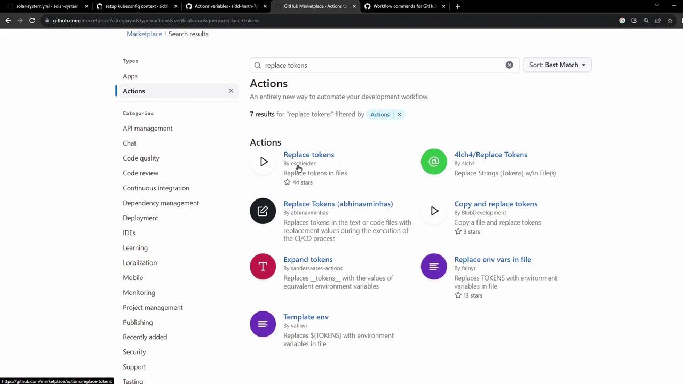Reload the page in the browser
Viewport: 683px width, 384px height.
(x=32, y=20)
